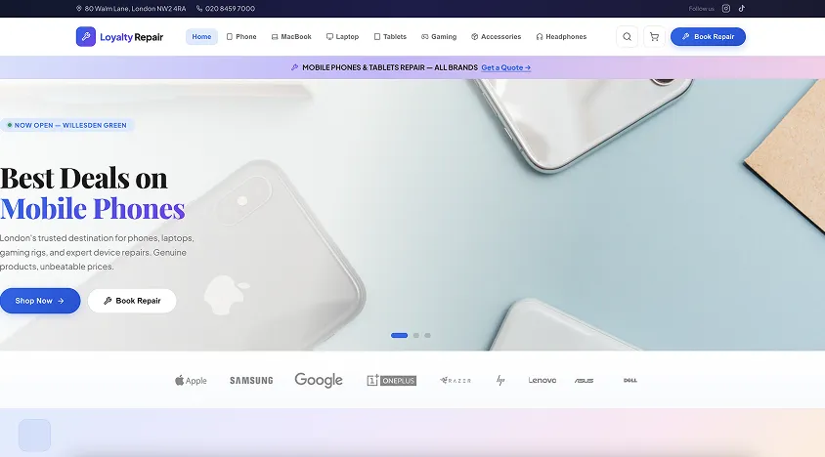Click the Razer brand logo
Image resolution: width=825 pixels, height=457 pixels.
[x=456, y=380]
